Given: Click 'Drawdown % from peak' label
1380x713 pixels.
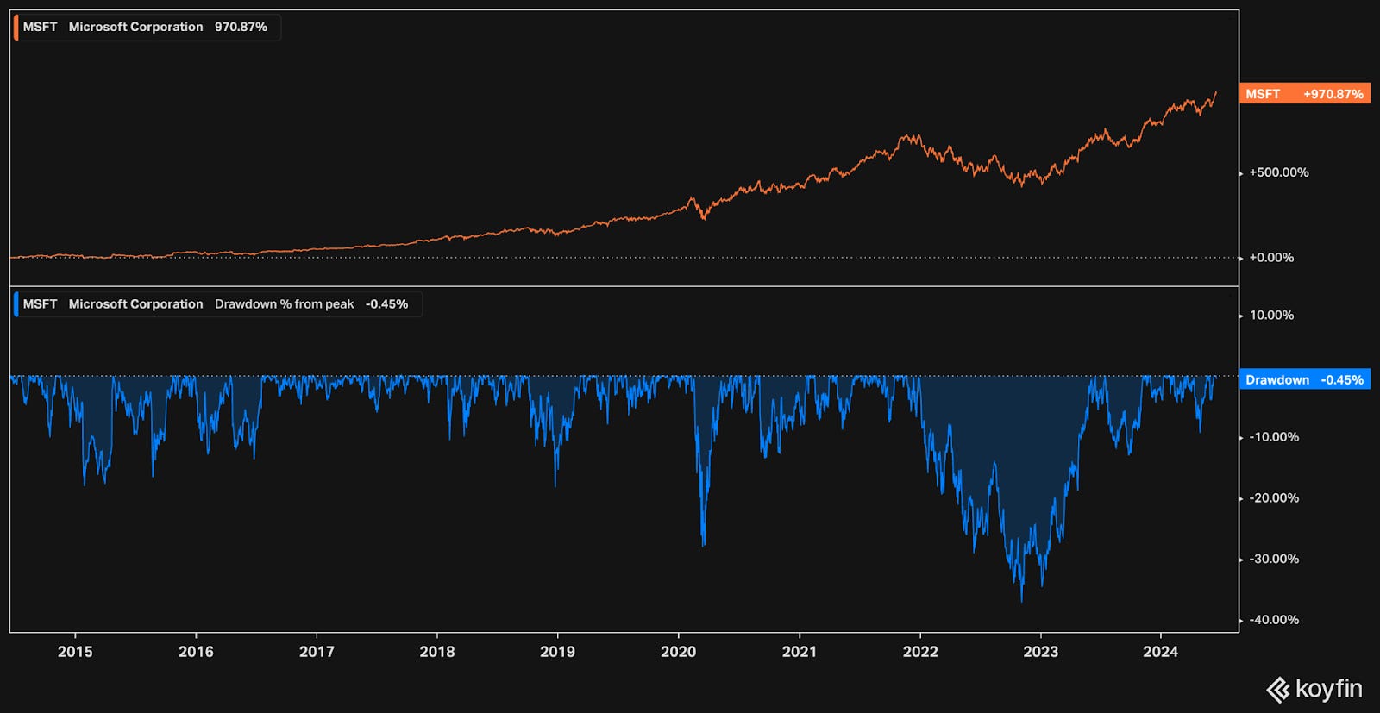Looking at the screenshot, I should tap(284, 304).
